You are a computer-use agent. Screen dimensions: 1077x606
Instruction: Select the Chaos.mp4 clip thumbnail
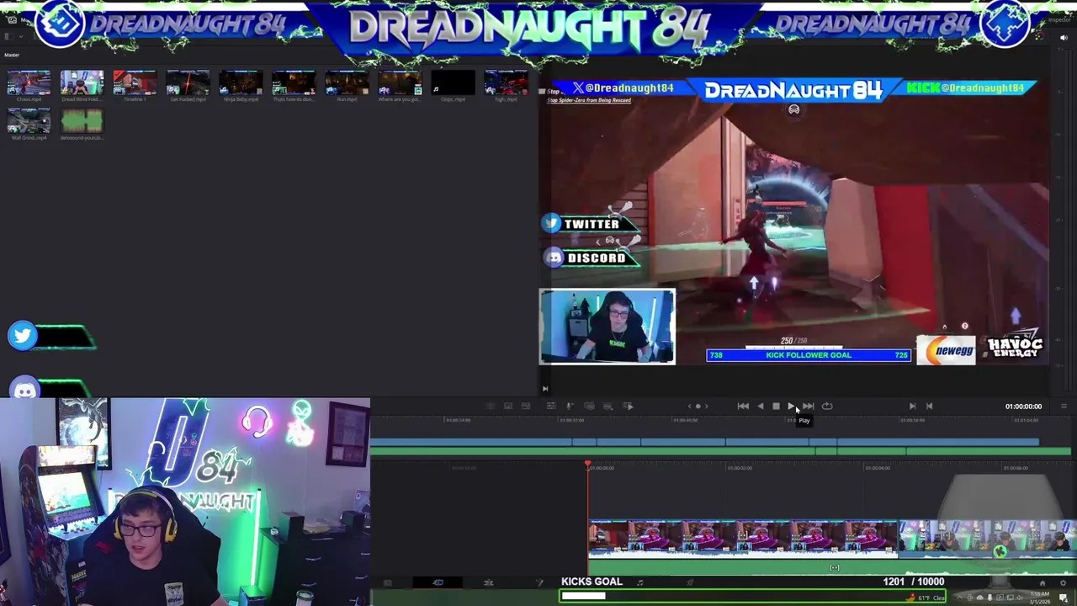tap(29, 83)
